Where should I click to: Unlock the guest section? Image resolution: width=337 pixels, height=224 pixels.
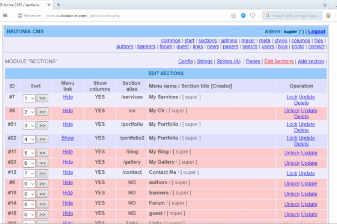point(292,214)
